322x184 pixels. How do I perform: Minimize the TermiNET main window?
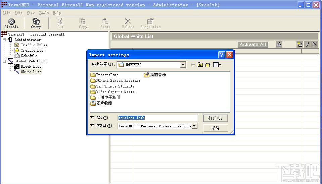300,5
